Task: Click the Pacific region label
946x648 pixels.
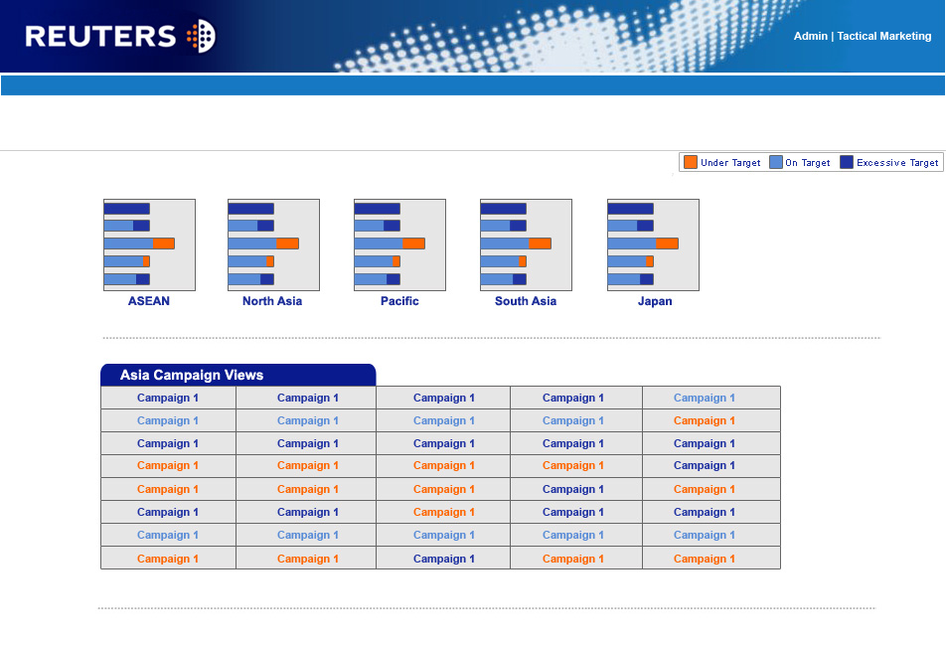Action: tap(399, 301)
